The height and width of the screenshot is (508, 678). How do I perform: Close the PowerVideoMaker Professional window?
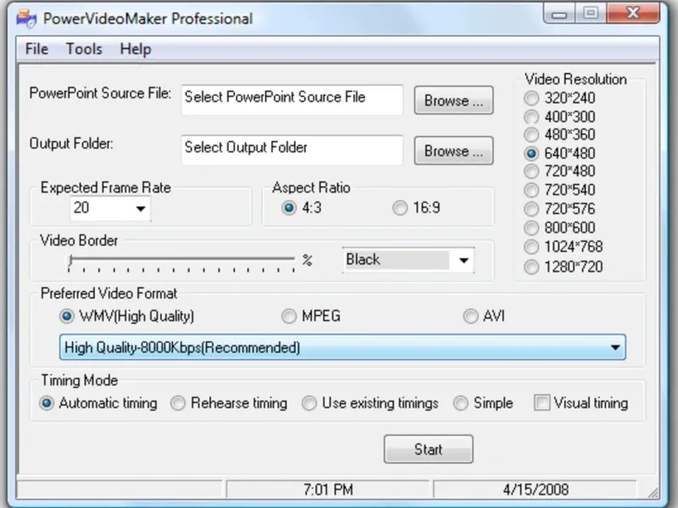tap(633, 14)
